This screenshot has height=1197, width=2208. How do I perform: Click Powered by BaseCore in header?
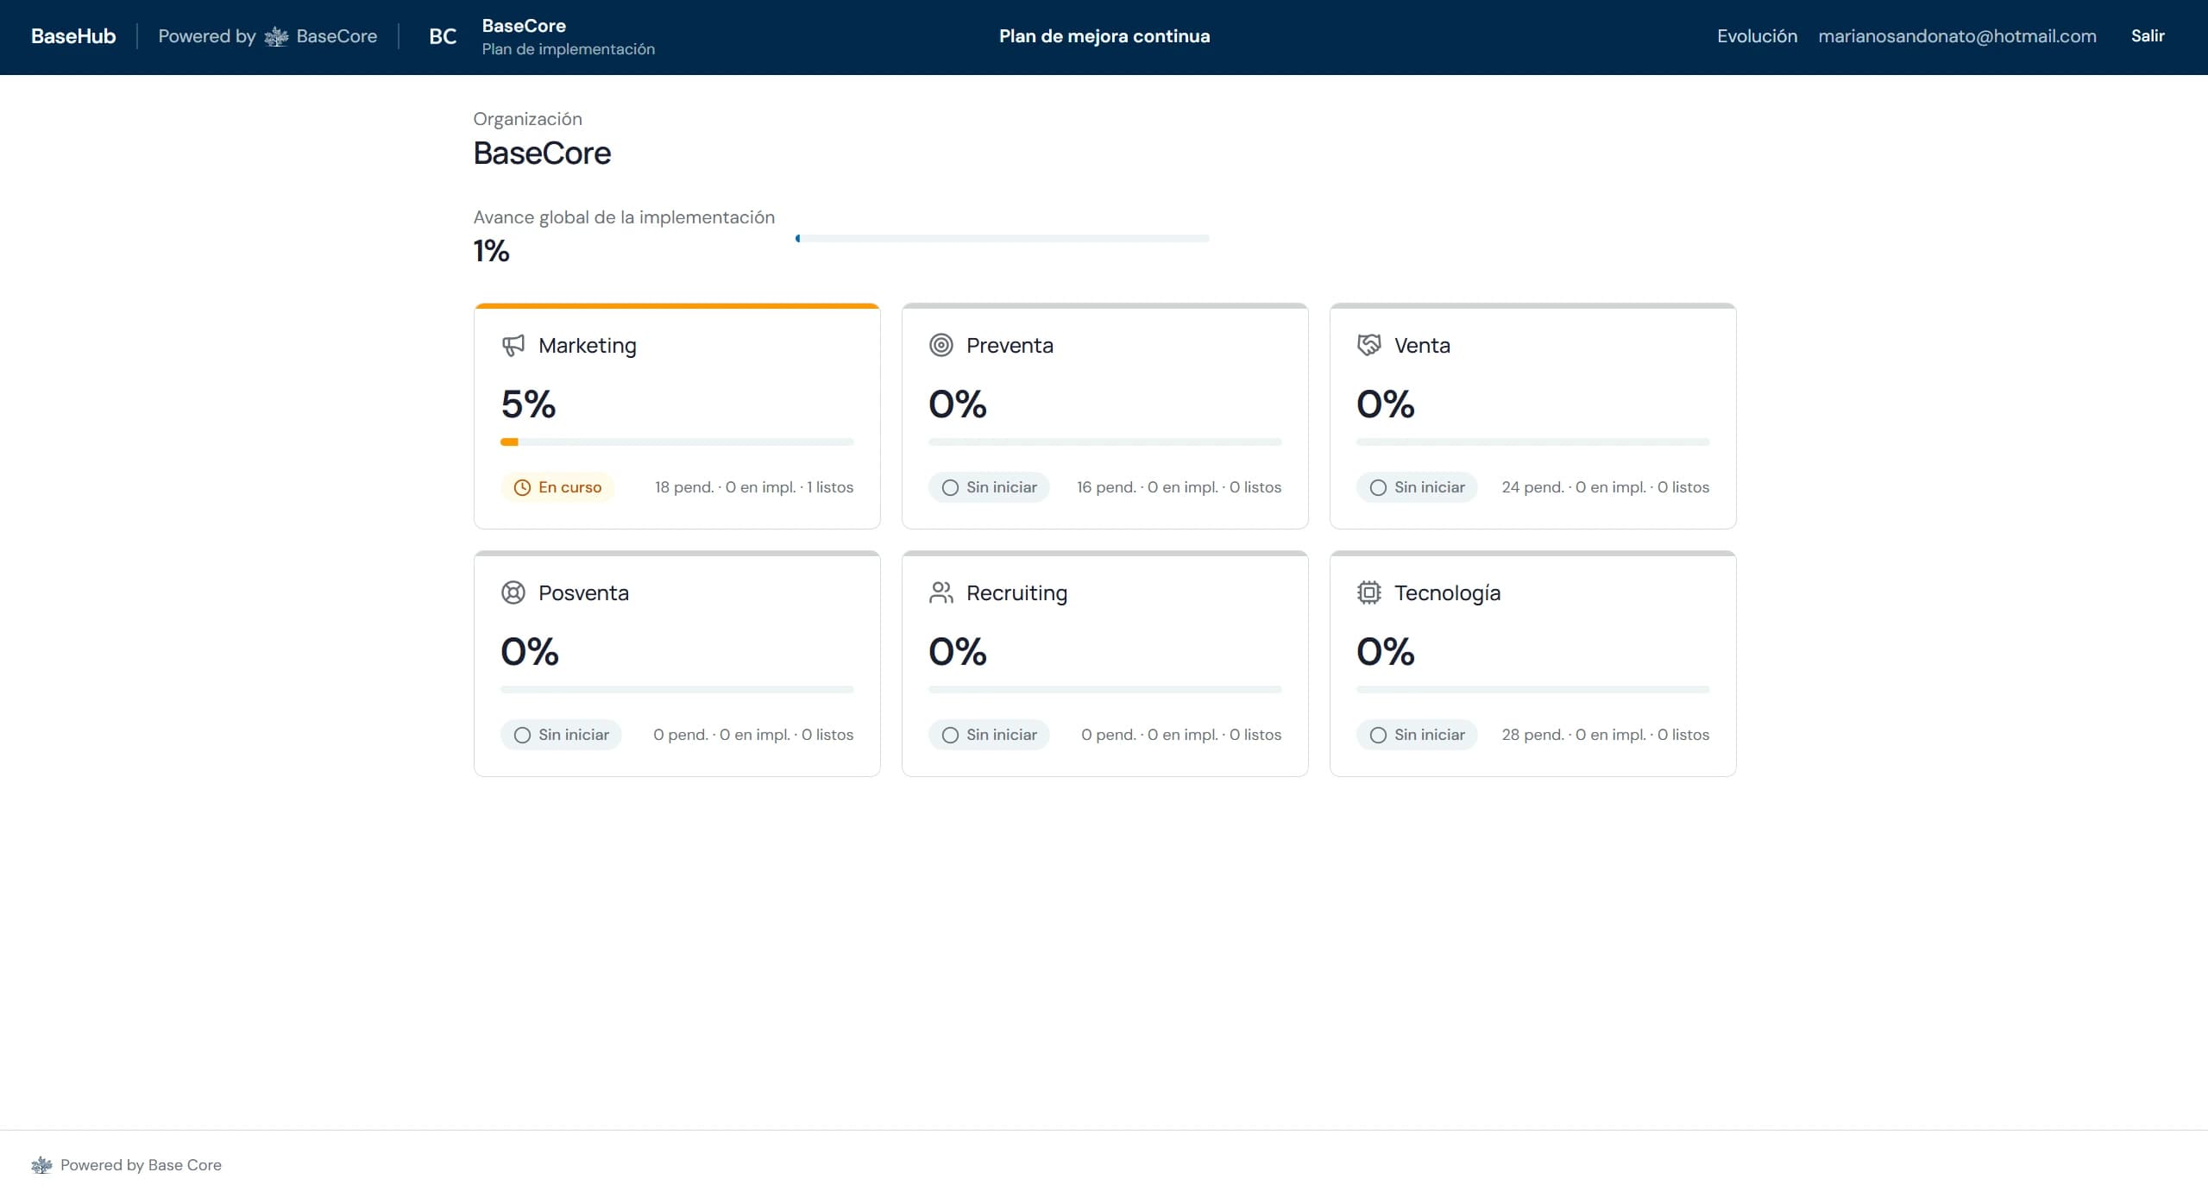tap(267, 36)
